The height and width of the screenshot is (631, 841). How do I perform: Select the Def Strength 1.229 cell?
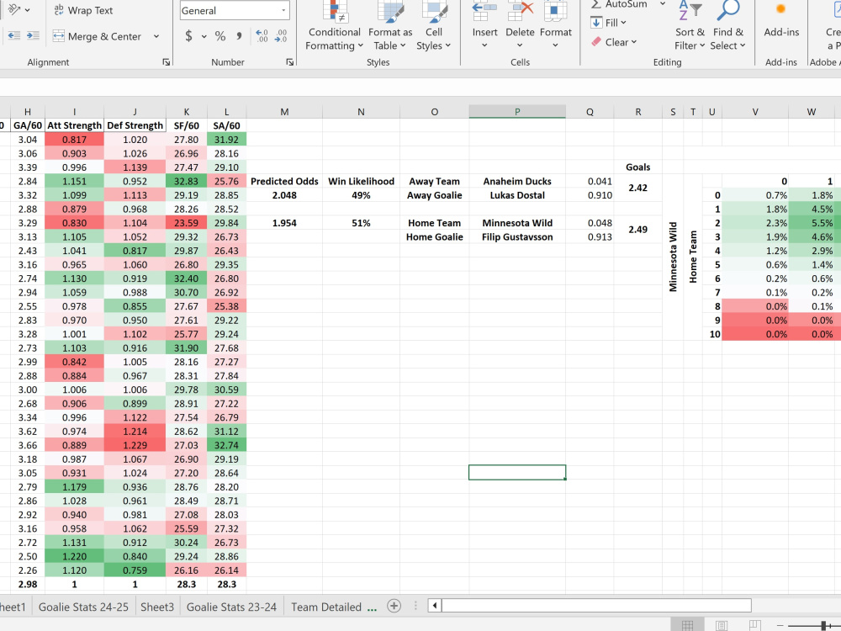coord(135,445)
